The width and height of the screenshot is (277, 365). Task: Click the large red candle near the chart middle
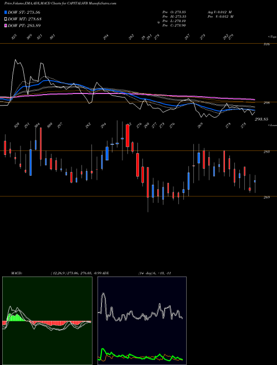127,135
